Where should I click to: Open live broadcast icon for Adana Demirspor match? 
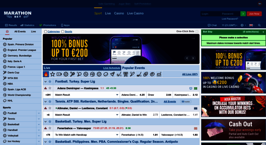(191, 88)
